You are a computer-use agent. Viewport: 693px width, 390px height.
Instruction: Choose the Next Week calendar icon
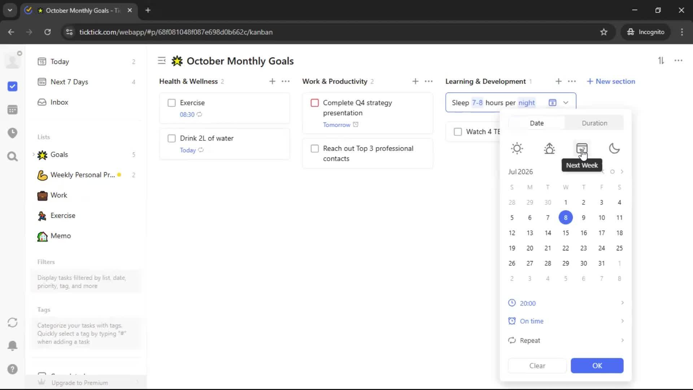[x=581, y=148]
